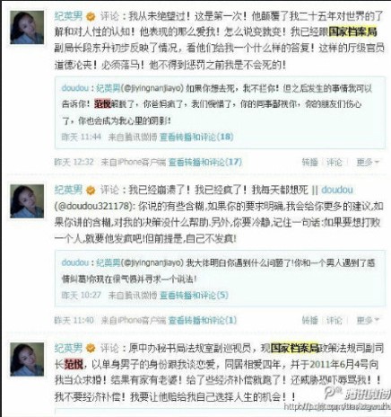Expand 更多 dropdown on the first post

(x=368, y=163)
